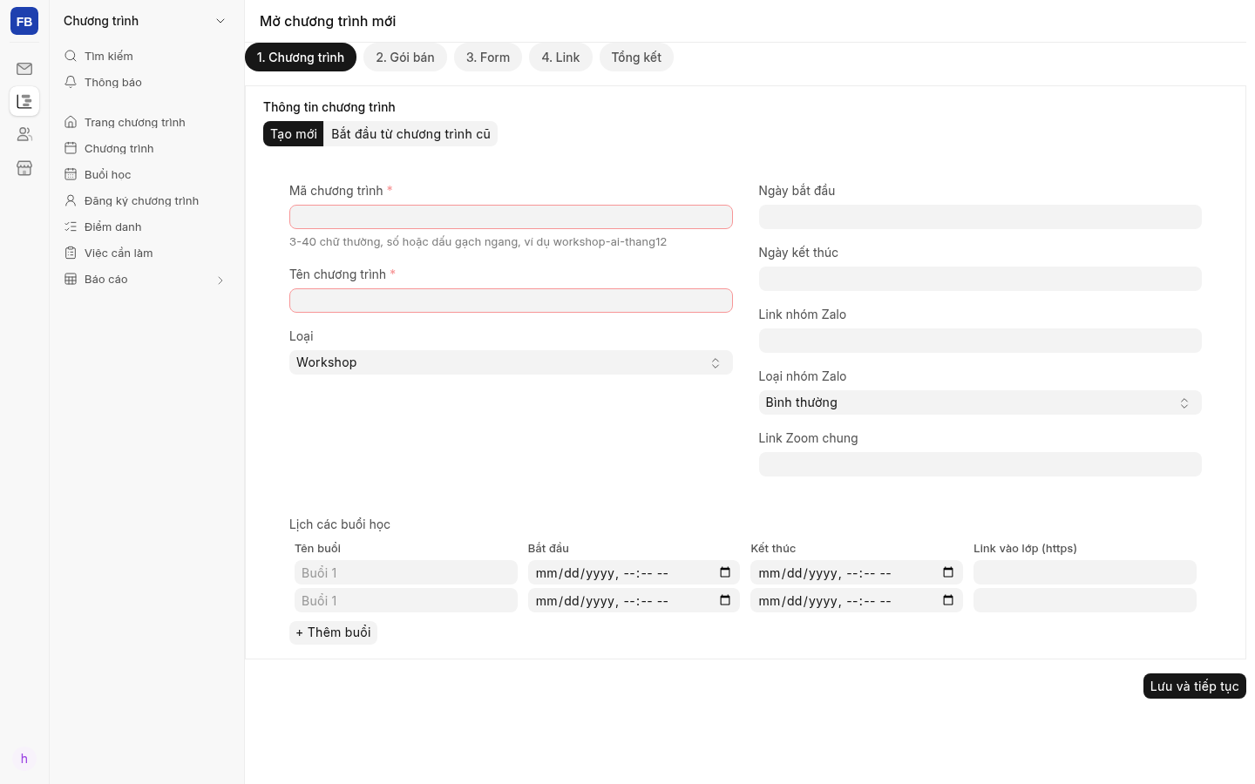Click the Thông báo bell icon
Screen dimensions: 1255x784
(71, 82)
